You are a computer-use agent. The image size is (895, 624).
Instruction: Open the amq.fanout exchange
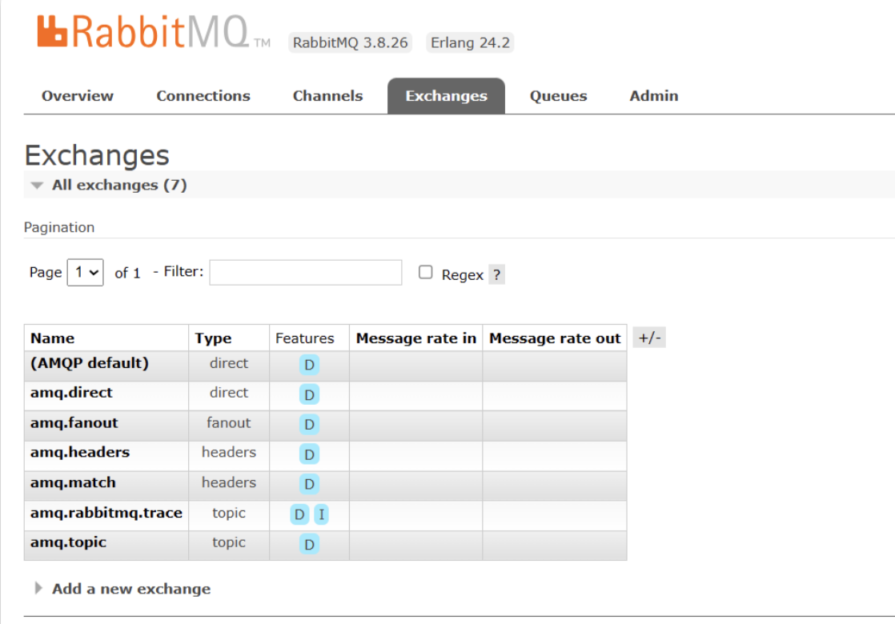coord(74,422)
